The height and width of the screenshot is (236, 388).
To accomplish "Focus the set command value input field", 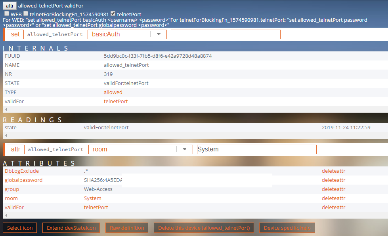I will click(x=226, y=34).
